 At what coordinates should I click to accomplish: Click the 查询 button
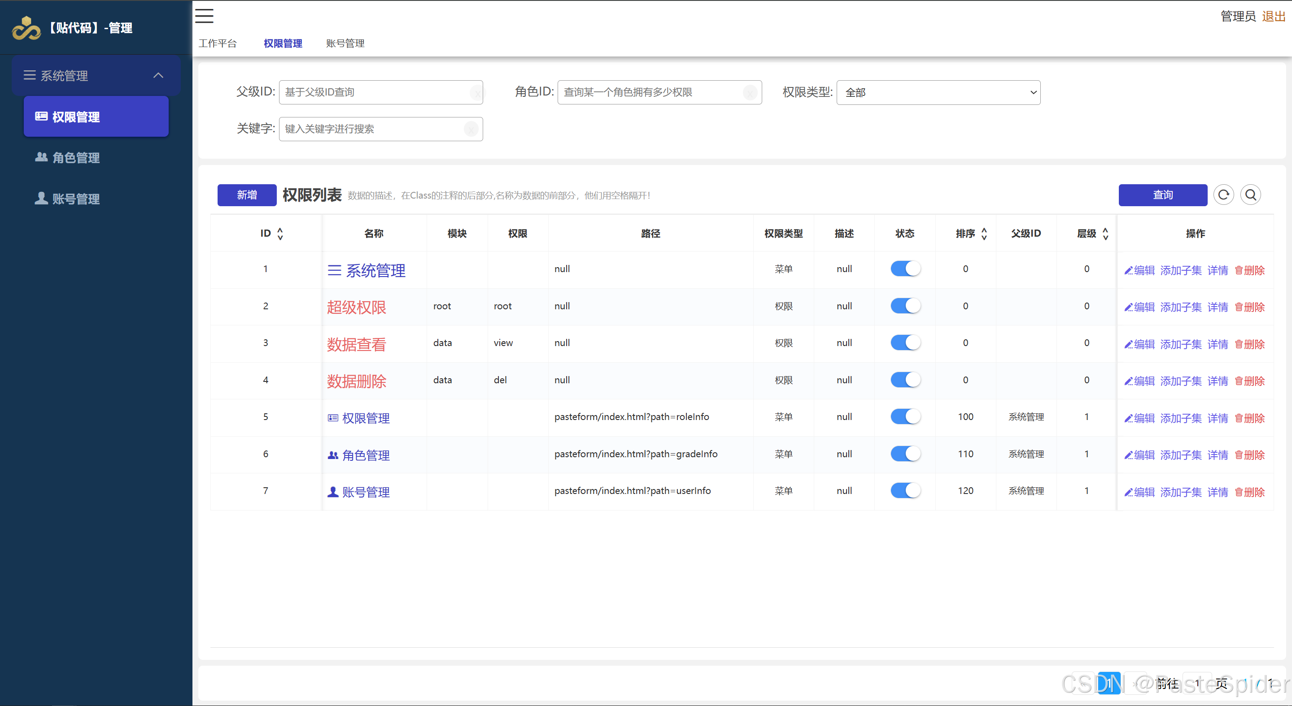tap(1161, 194)
